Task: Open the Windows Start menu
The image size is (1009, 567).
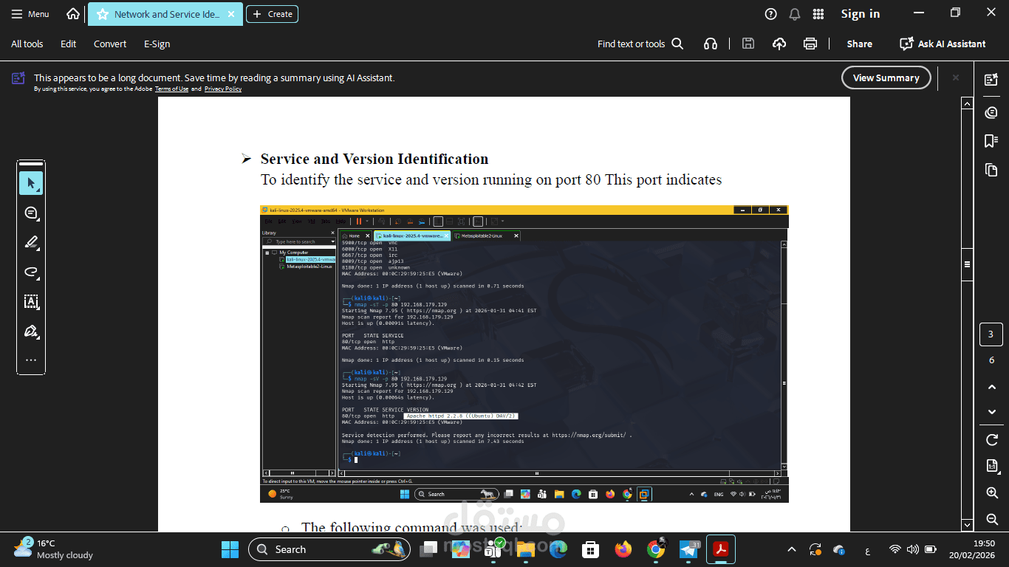Action: click(230, 549)
